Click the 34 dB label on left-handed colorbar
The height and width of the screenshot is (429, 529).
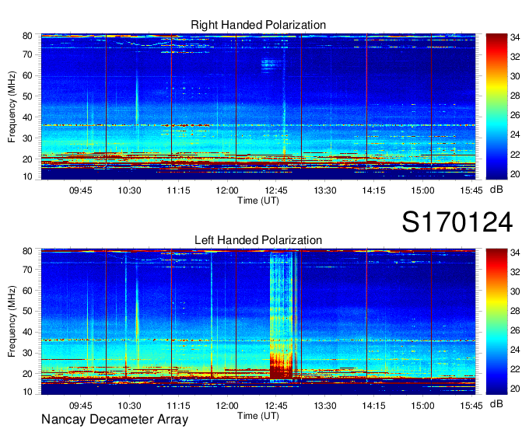[x=515, y=253]
